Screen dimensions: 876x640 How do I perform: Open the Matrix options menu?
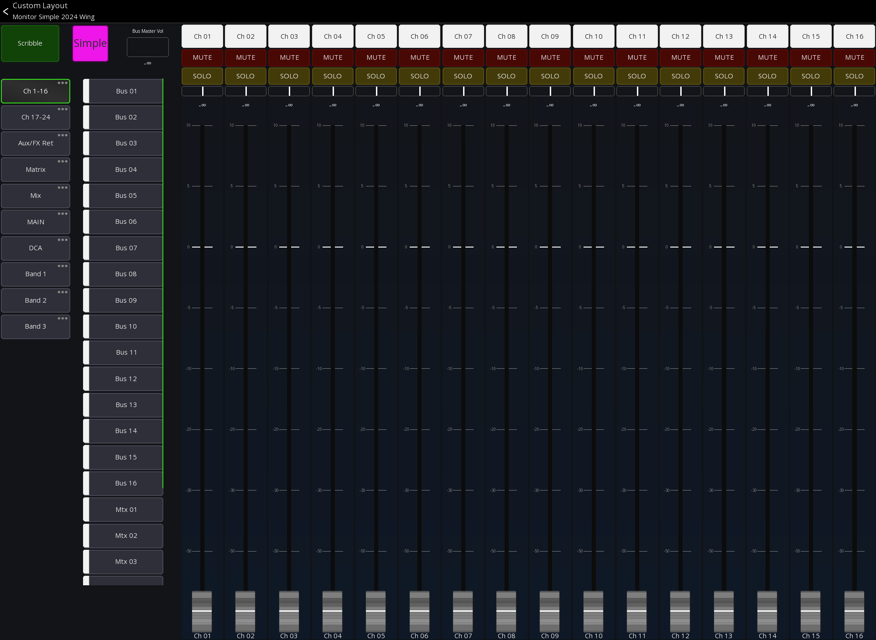63,161
